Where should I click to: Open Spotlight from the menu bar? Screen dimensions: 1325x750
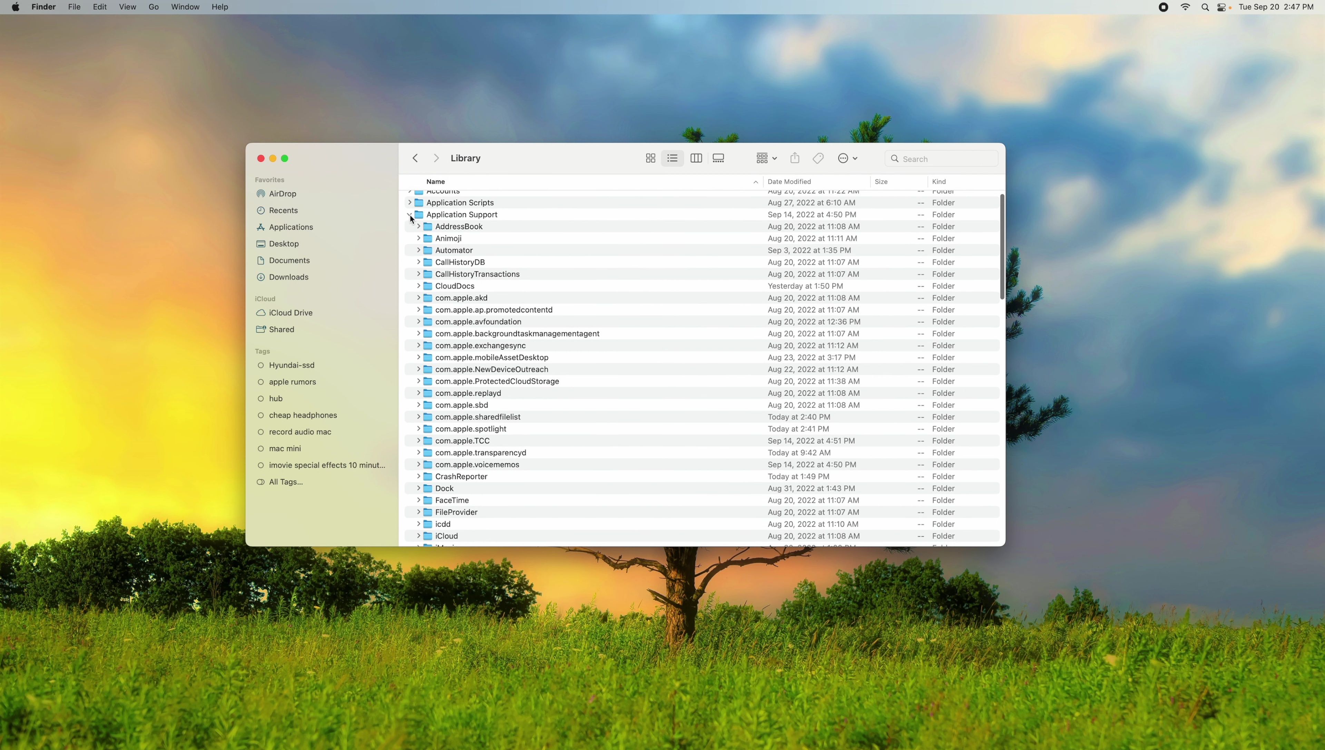pos(1205,7)
